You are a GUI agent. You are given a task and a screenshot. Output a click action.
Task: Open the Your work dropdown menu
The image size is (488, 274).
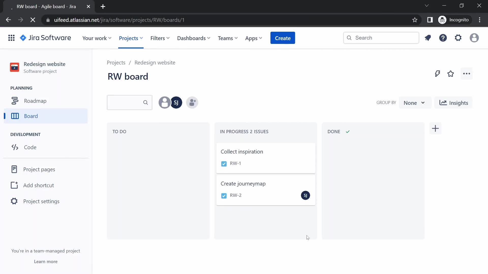[97, 38]
